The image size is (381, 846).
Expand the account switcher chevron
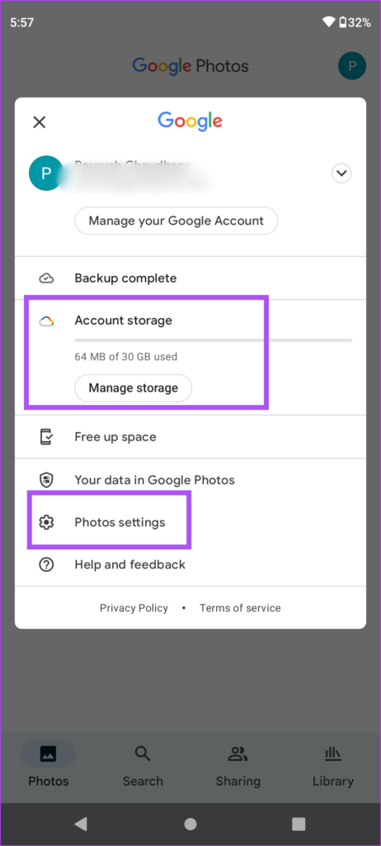pos(341,173)
